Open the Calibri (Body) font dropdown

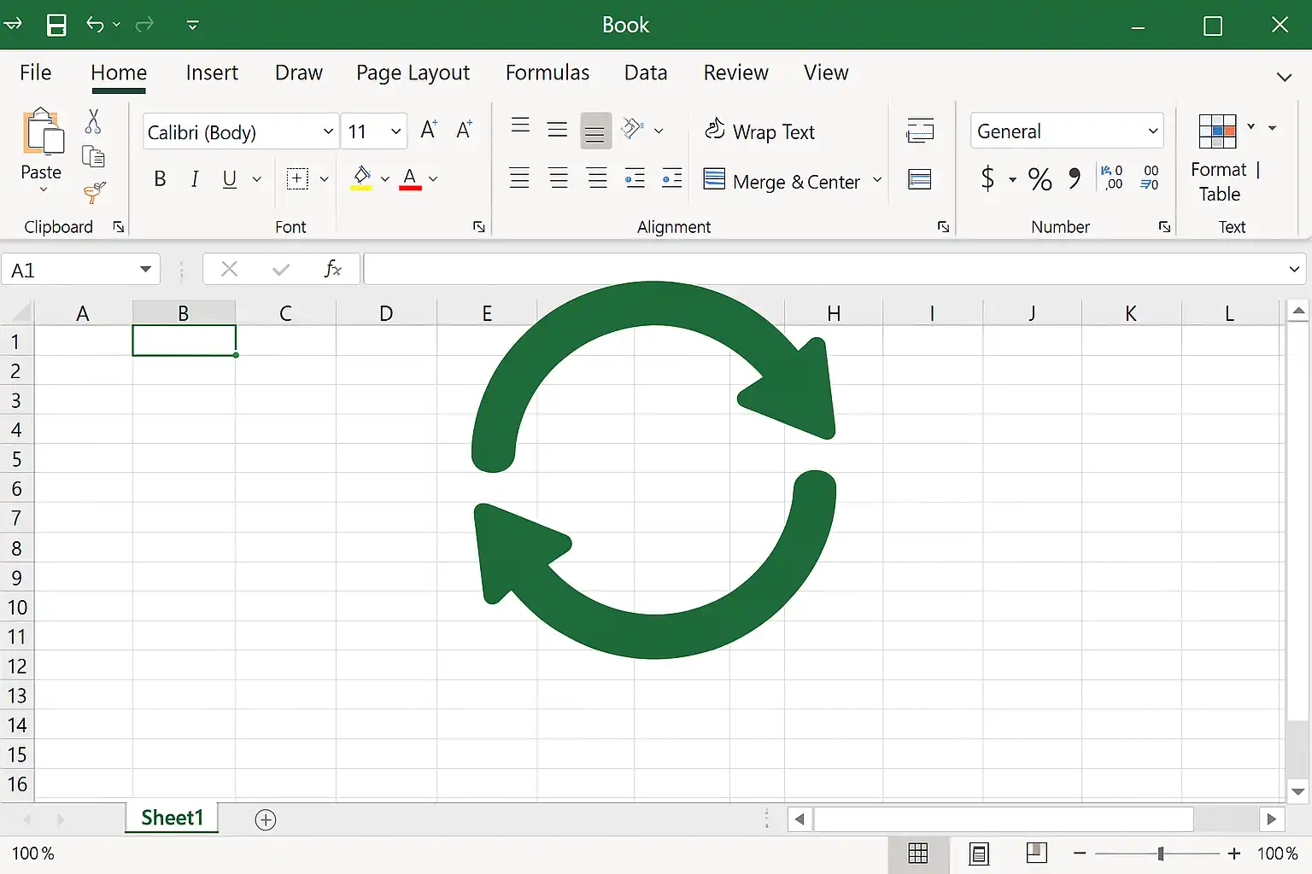tap(329, 131)
